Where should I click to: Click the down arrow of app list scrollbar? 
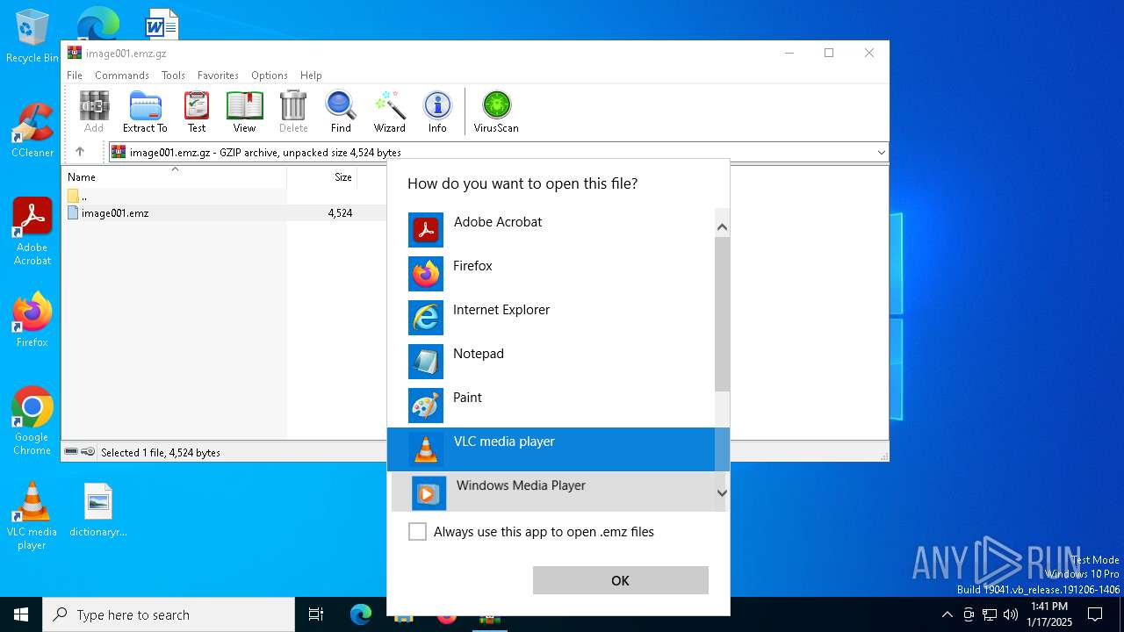click(722, 493)
